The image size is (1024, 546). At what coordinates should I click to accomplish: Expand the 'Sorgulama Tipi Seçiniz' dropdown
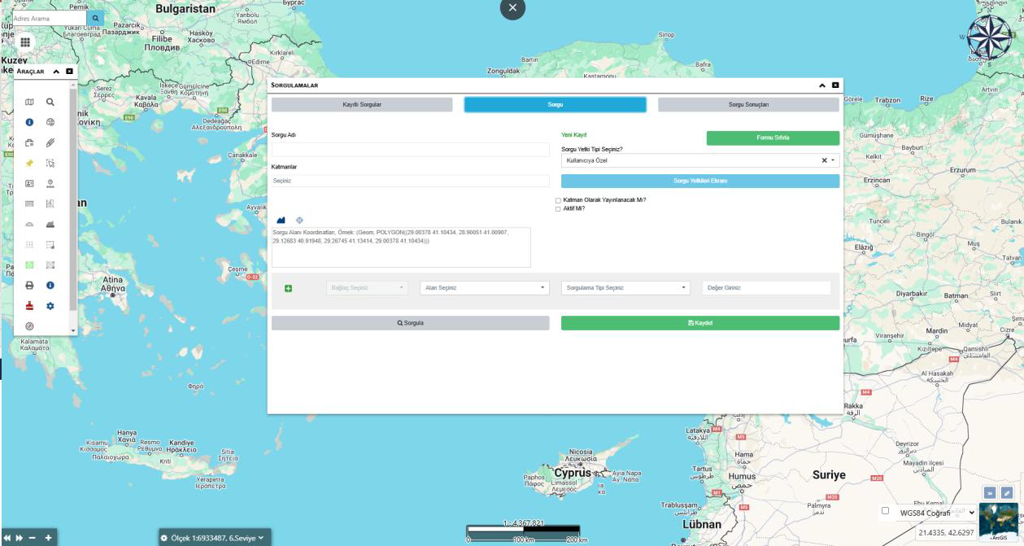click(625, 288)
